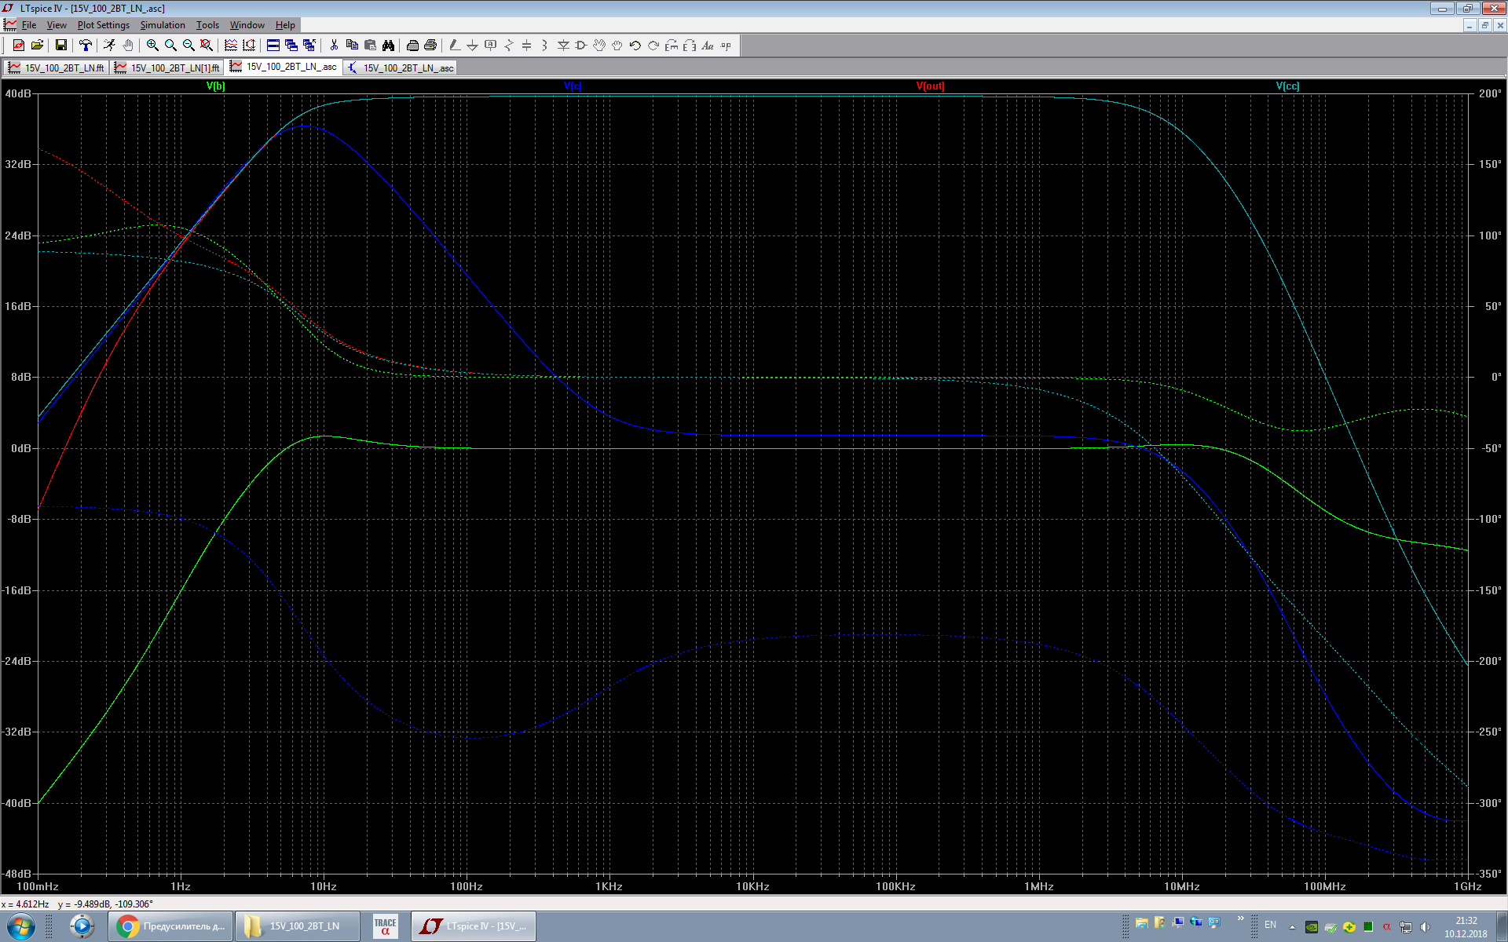Click the Cascade windows icon
This screenshot has width=1508, height=942.
click(x=291, y=46)
